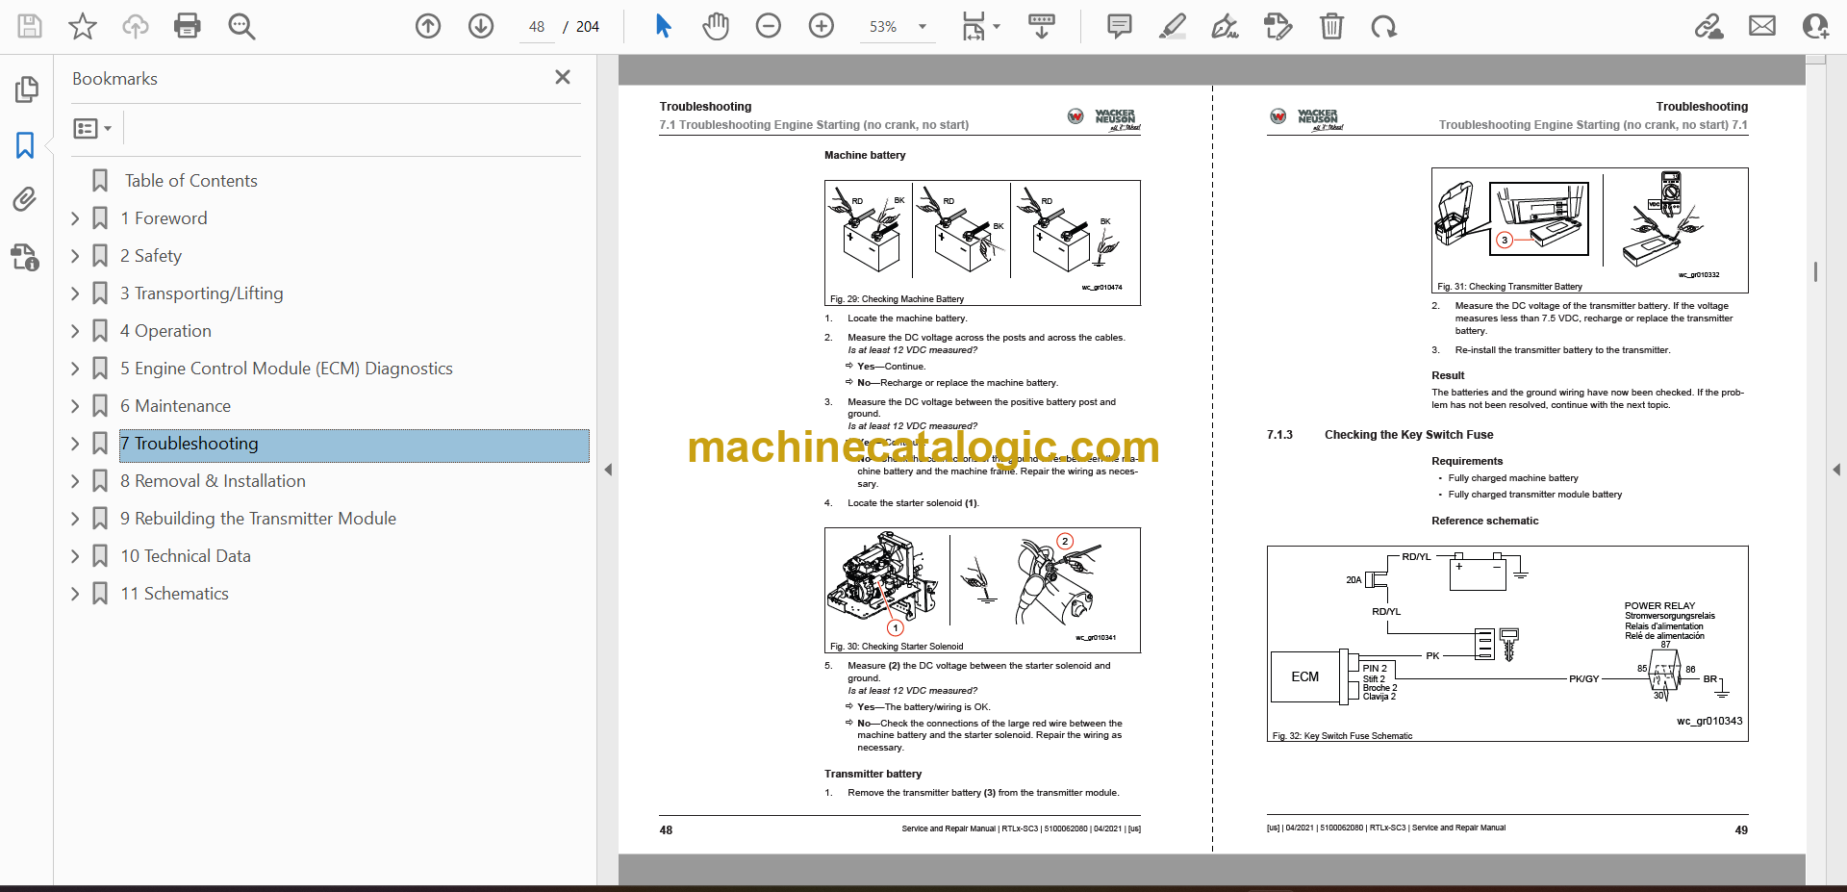The image size is (1847, 892).
Task: Rotate the page view
Action: pyautogui.click(x=1383, y=26)
